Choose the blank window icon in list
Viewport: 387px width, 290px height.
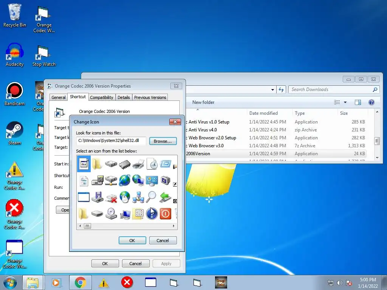[84, 197]
